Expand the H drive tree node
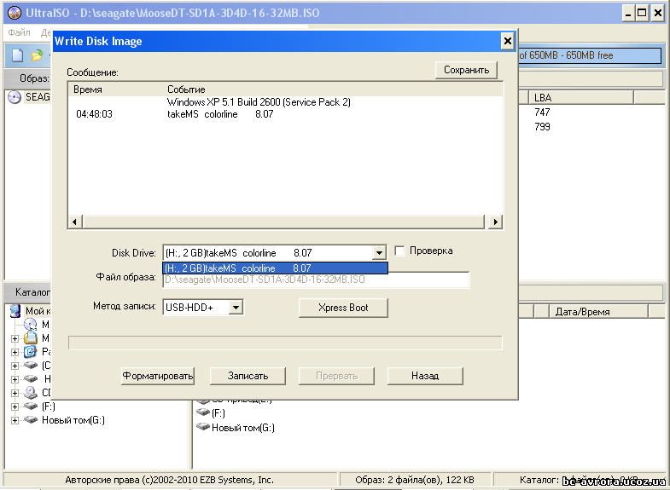The width and height of the screenshot is (670, 490). (15, 379)
